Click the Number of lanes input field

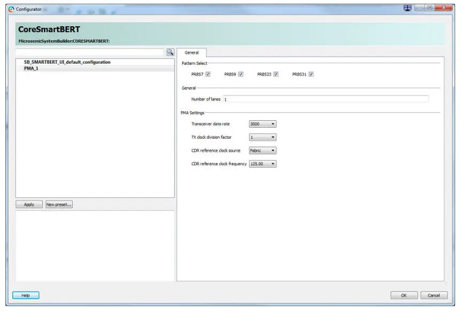point(326,99)
